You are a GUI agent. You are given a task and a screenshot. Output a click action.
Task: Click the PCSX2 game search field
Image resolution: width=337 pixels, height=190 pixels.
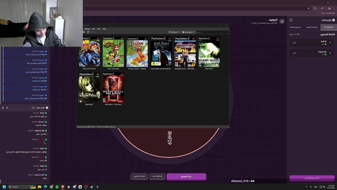tap(212, 32)
